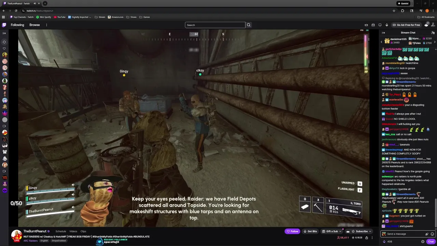This screenshot has width=437, height=246.
Task: Mute the TheBurntPeanut tab audio icon
Action: 34,3
